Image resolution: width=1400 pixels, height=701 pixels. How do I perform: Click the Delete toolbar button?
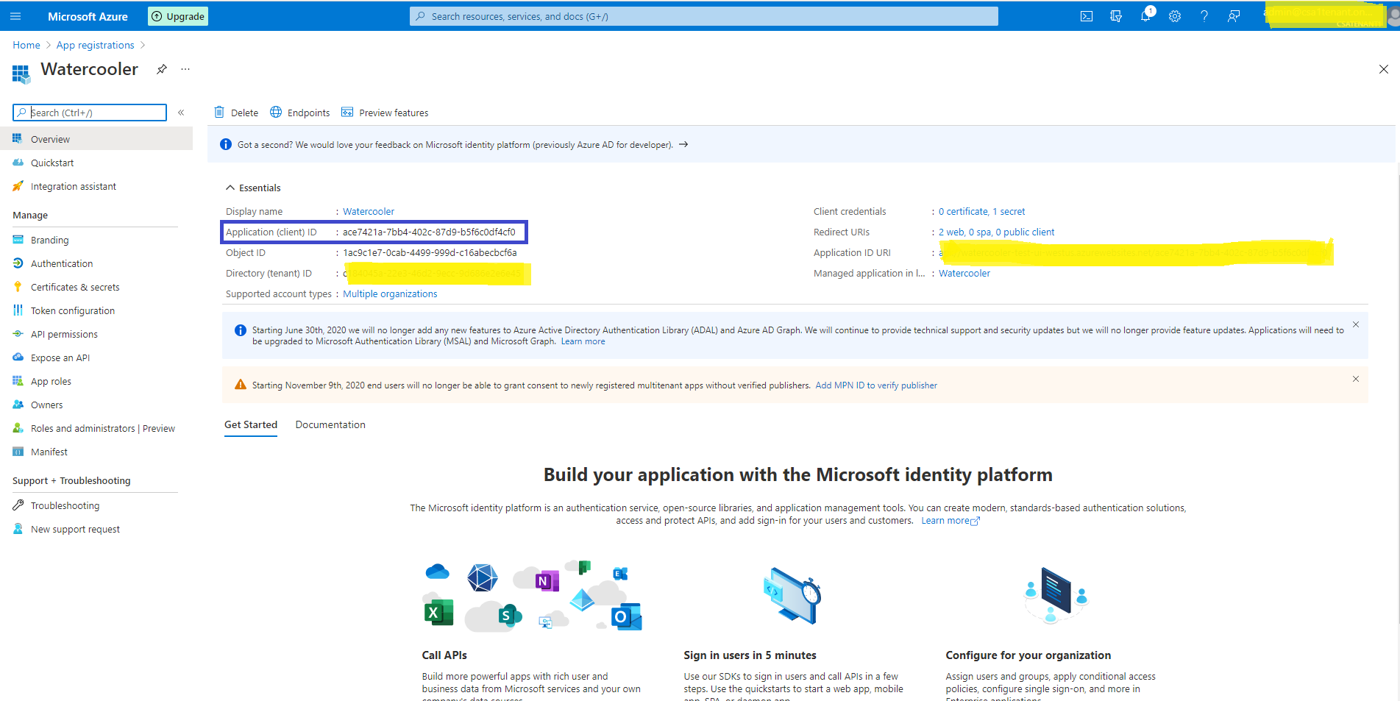236,113
